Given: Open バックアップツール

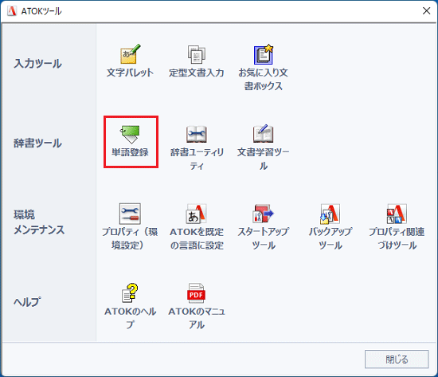Looking at the screenshot, I should coord(330,227).
